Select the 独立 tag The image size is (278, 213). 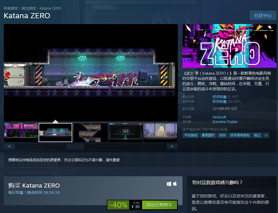pos(257,135)
